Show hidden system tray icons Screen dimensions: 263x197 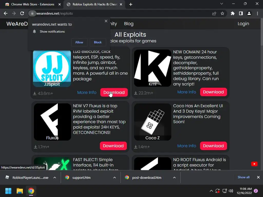pos(211,191)
